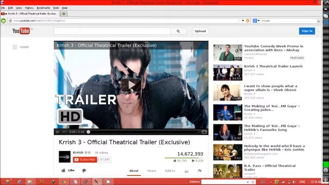Open the Kris Gethin physique video thumbnail
329x185 pixels.
[x=228, y=152]
